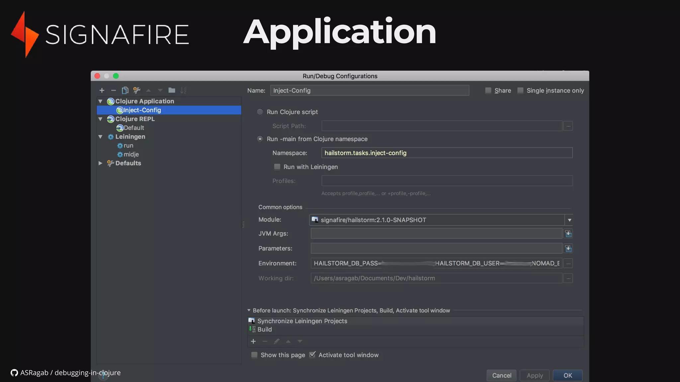The height and width of the screenshot is (382, 680).
Task: Click the Working dir path field
Action: tap(436, 278)
